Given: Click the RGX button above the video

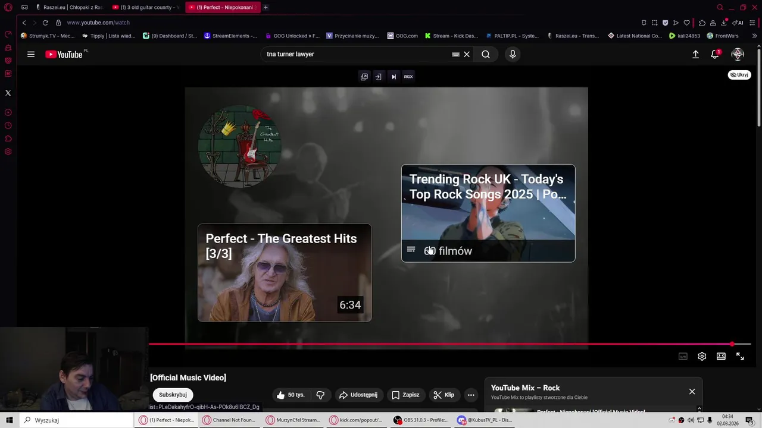Looking at the screenshot, I should [408, 77].
